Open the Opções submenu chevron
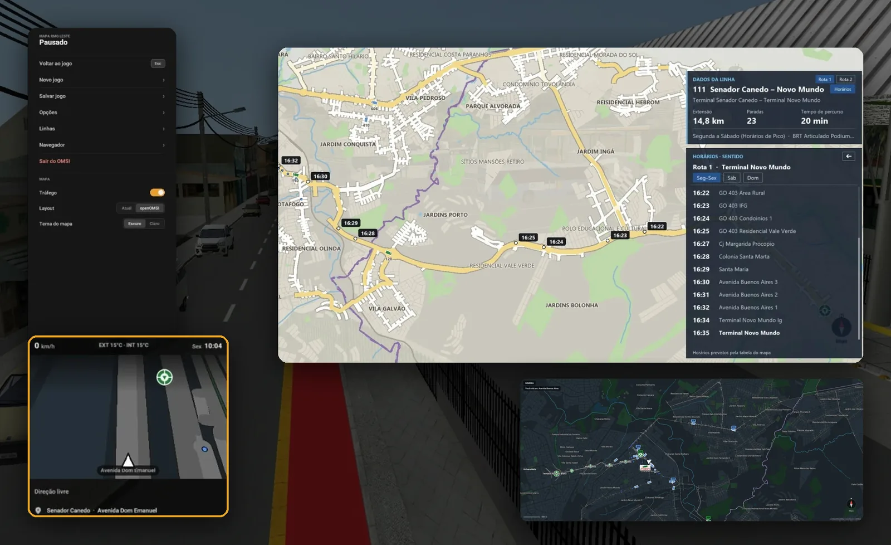This screenshot has width=891, height=545. (163, 113)
